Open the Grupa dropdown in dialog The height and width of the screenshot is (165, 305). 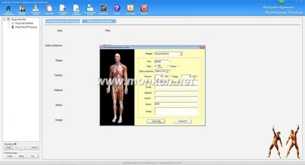[181, 53]
